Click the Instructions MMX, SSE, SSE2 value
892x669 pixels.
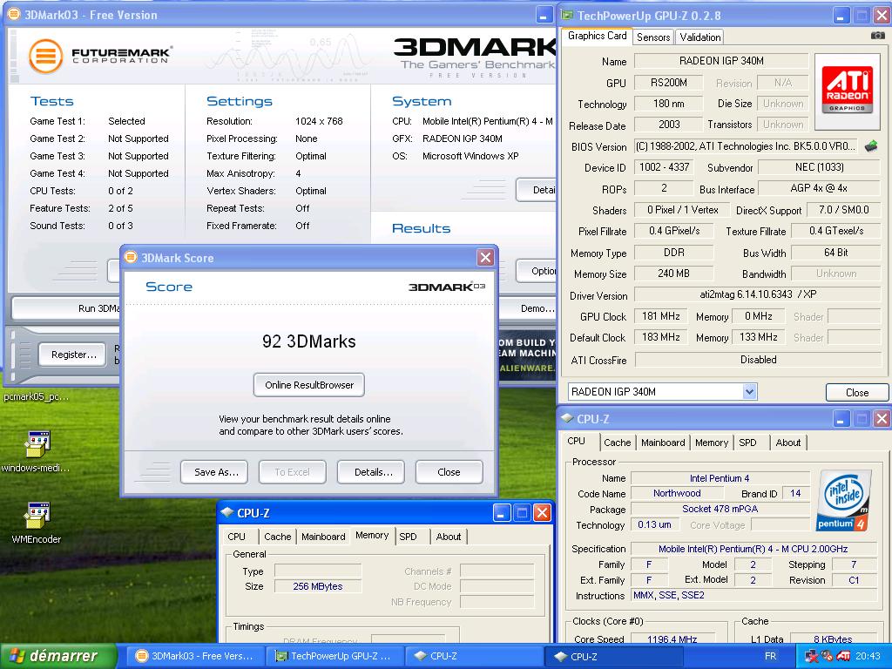[753, 596]
